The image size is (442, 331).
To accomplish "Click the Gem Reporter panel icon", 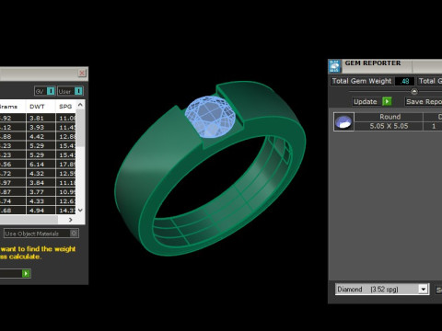I will click(x=334, y=66).
